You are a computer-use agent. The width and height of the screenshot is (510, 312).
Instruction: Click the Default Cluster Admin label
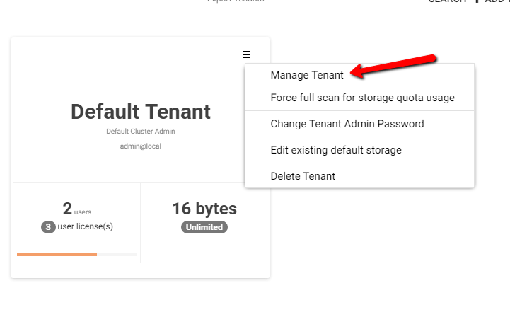pyautogui.click(x=141, y=132)
